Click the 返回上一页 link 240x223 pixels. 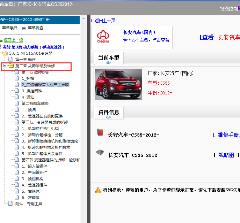(x=105, y=21)
